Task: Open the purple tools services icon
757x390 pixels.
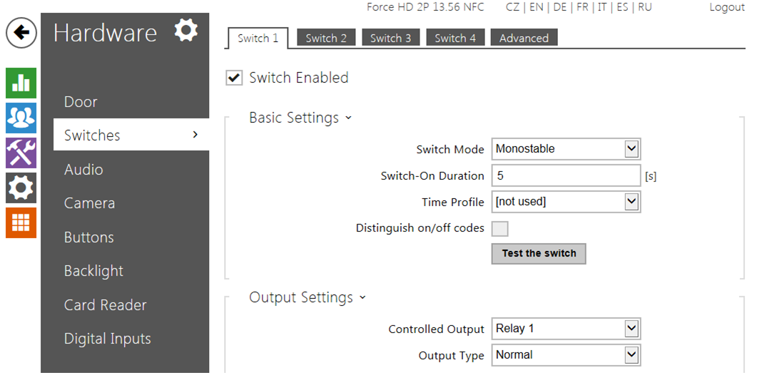Action: pyautogui.click(x=21, y=153)
